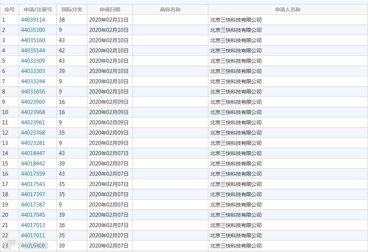Open application number 44017559
The image size is (368, 252).
point(33,174)
